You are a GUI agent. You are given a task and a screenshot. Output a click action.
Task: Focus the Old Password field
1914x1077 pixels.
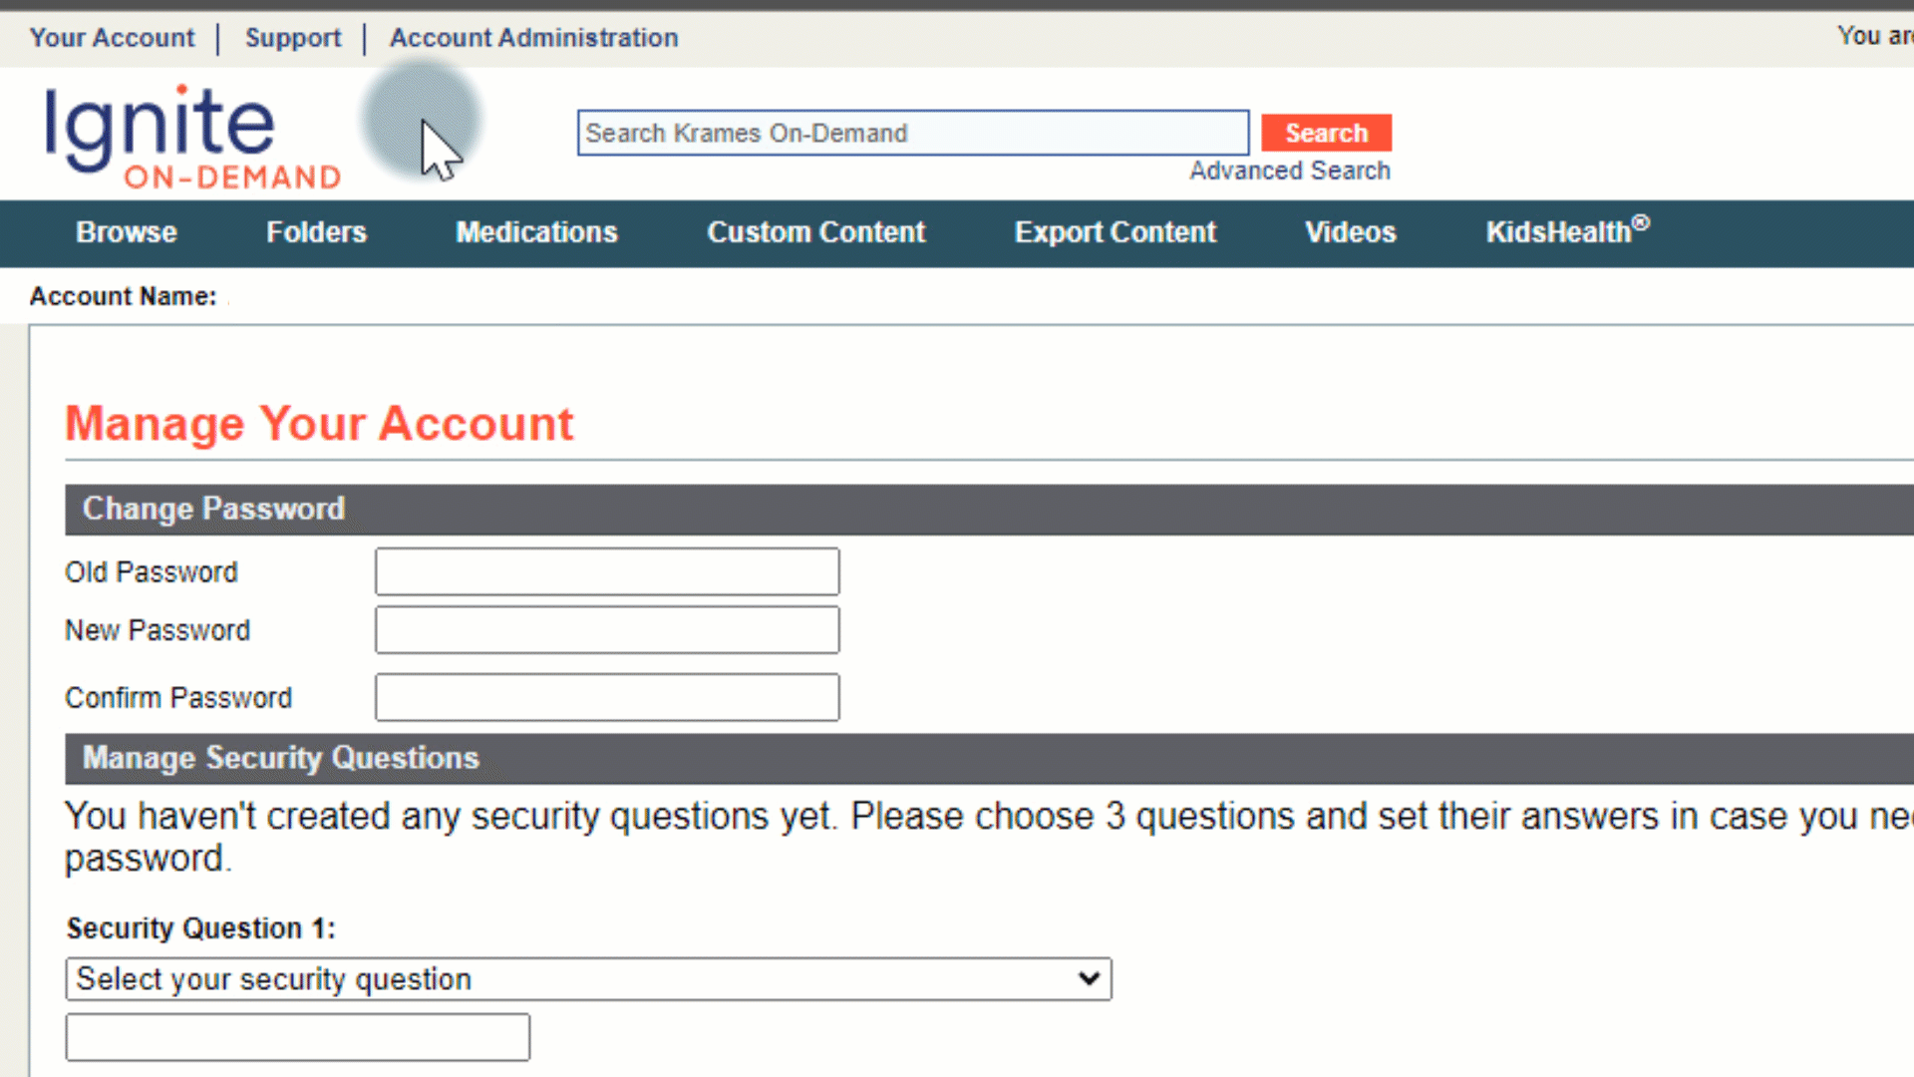607,571
